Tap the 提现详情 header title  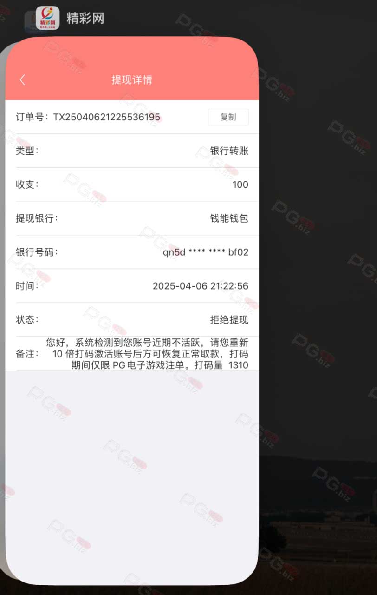132,80
